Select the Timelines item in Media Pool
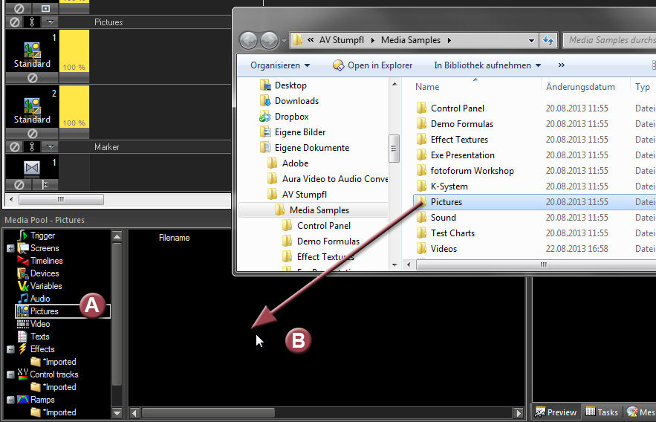This screenshot has height=422, width=656. point(46,261)
